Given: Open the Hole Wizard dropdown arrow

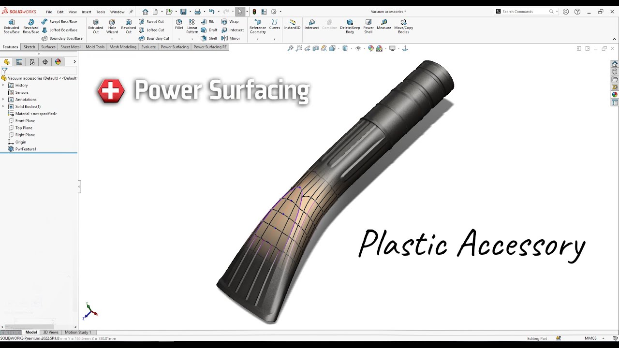Looking at the screenshot, I should tap(112, 39).
